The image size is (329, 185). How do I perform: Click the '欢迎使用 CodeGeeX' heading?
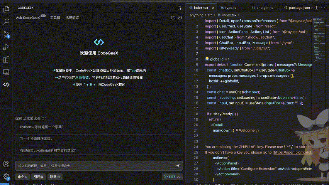(x=99, y=53)
